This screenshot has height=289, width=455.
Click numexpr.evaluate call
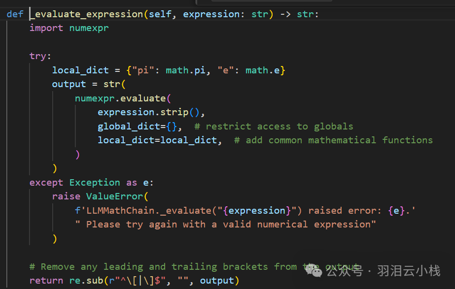(120, 98)
